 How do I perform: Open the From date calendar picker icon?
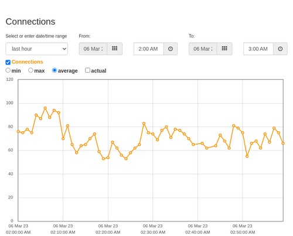click(x=115, y=49)
